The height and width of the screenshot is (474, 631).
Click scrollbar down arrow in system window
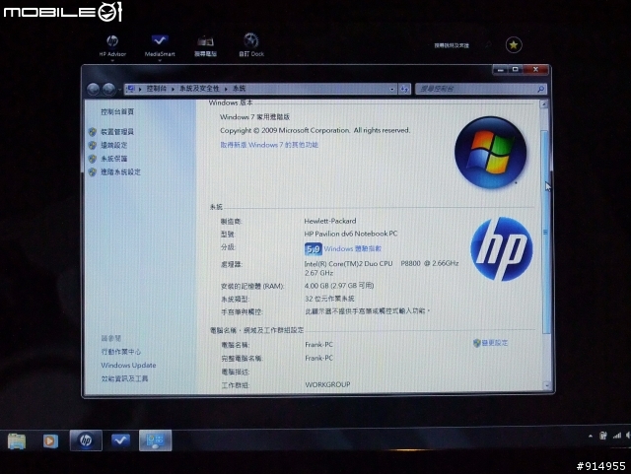tap(546, 385)
